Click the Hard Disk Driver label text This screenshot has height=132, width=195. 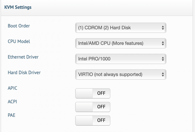pos(24,73)
